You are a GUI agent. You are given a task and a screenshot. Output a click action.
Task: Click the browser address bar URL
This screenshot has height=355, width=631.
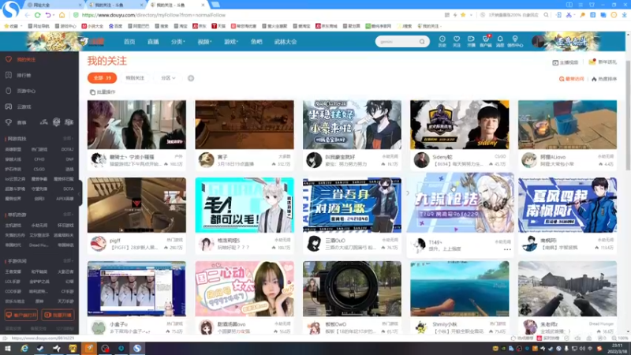click(153, 15)
